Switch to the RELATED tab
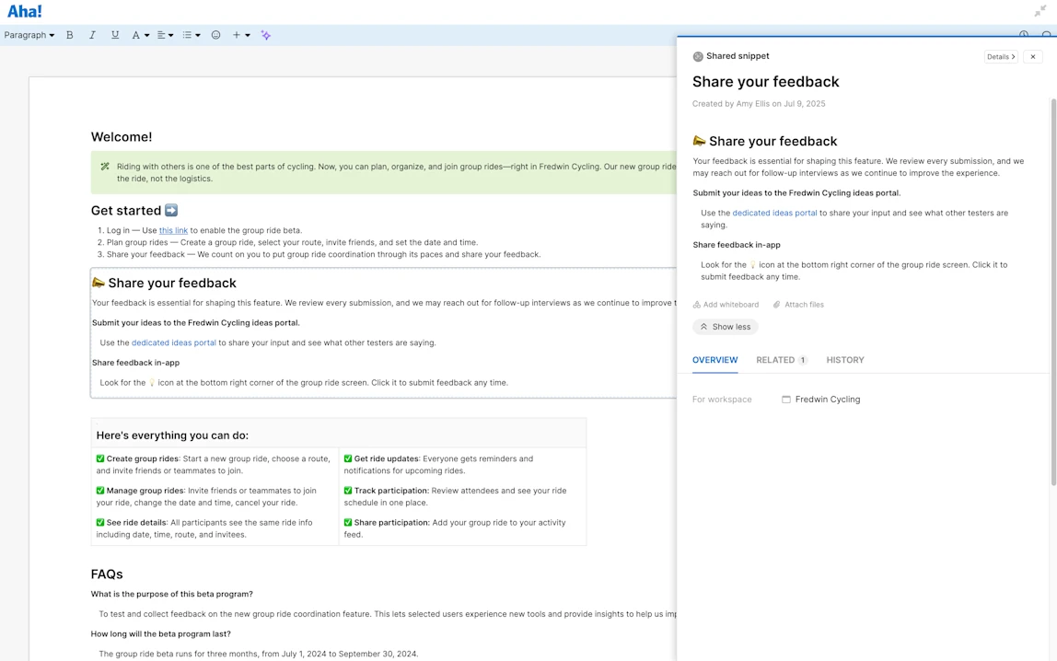Viewport: 1057px width, 661px height. 782,360
